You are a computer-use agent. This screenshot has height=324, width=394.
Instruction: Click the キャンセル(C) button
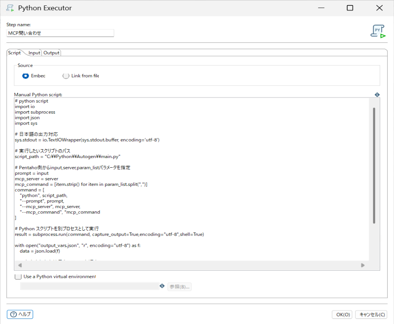coord(371,314)
